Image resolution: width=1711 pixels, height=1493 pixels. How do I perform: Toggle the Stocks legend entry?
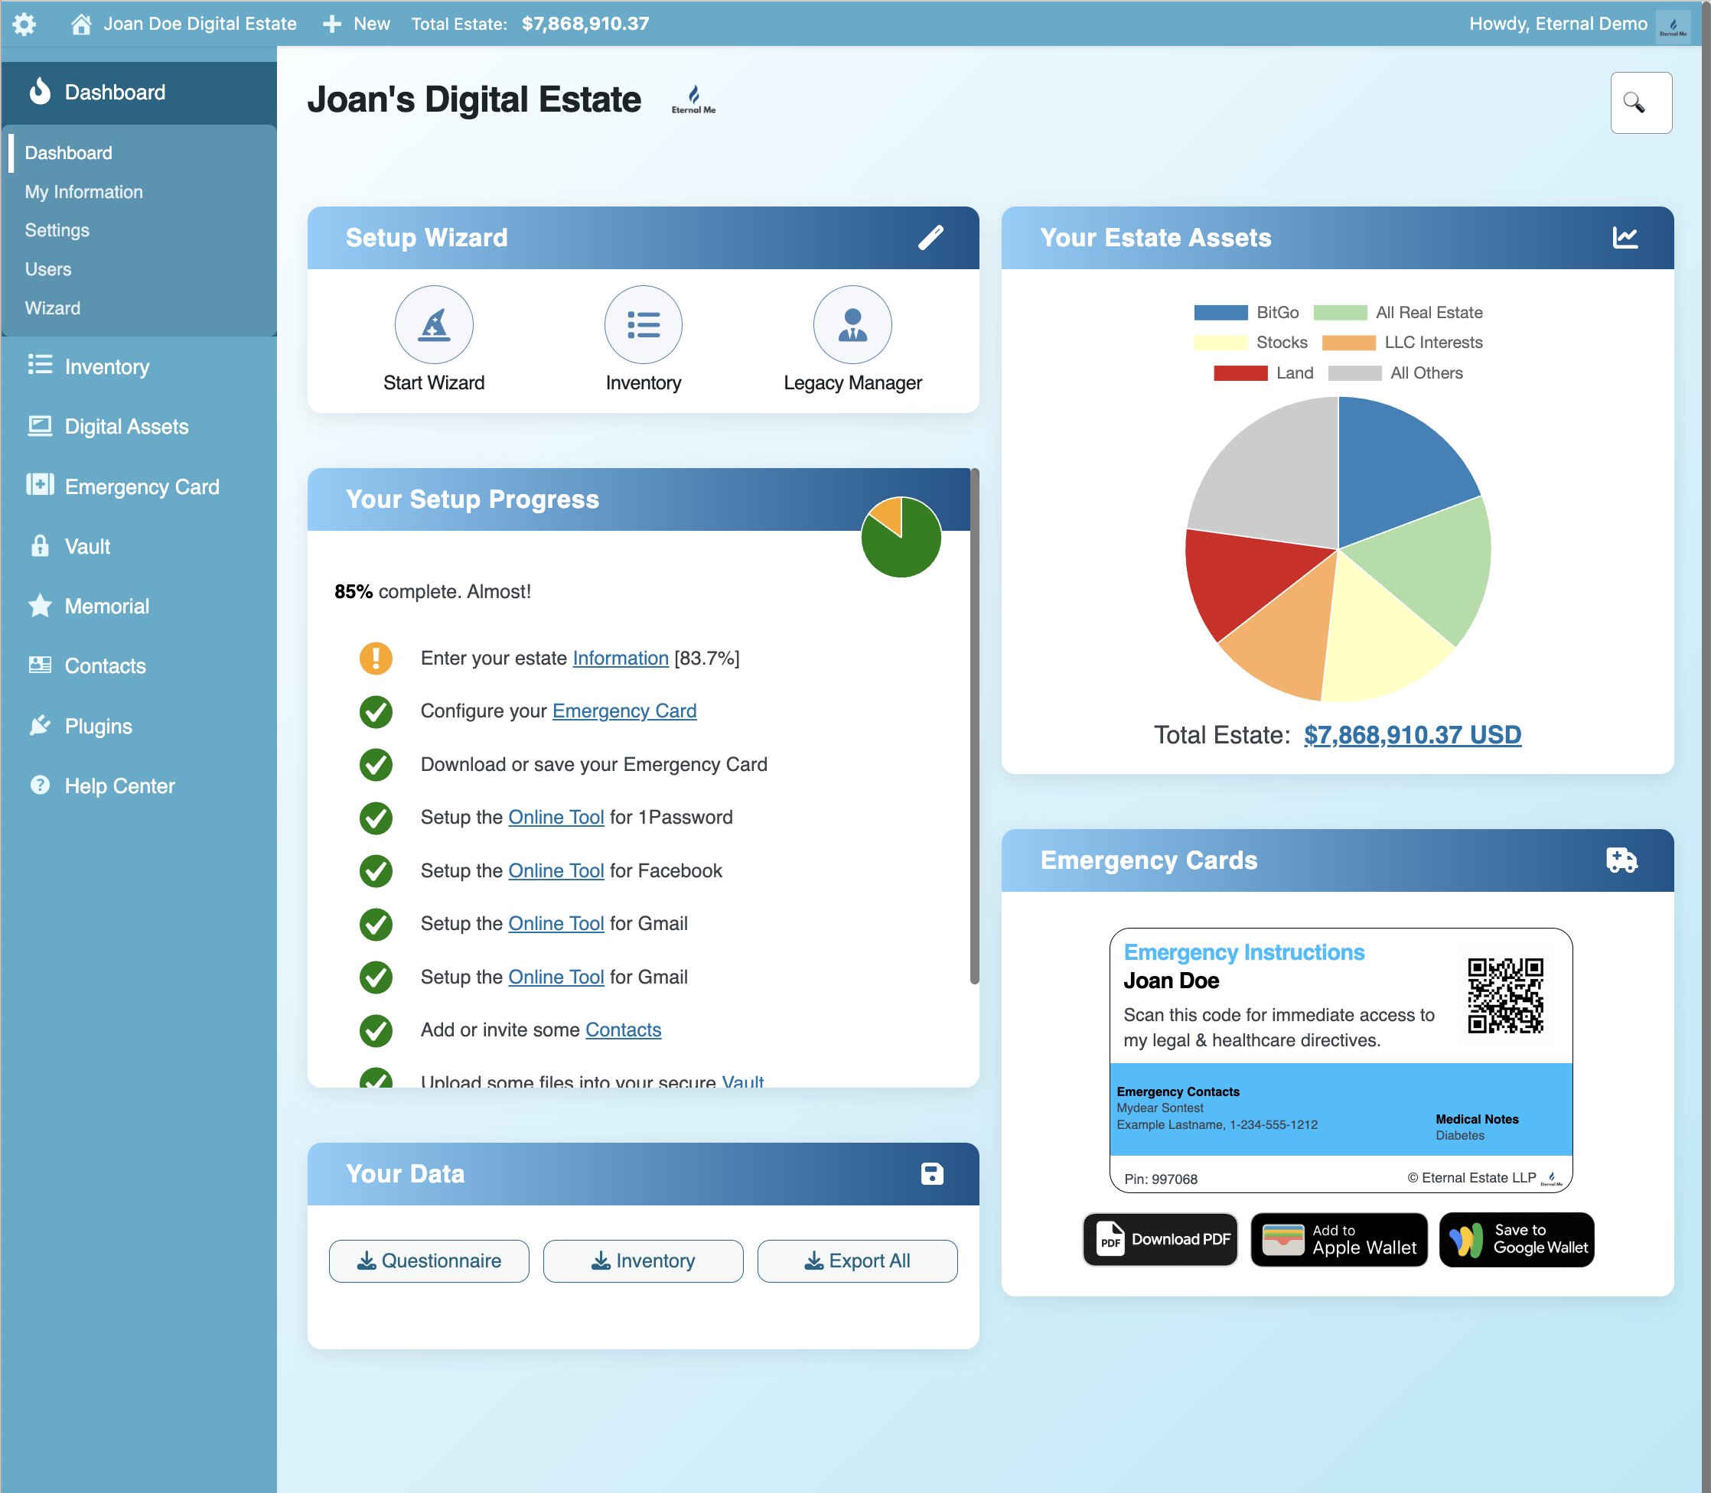coord(1250,343)
